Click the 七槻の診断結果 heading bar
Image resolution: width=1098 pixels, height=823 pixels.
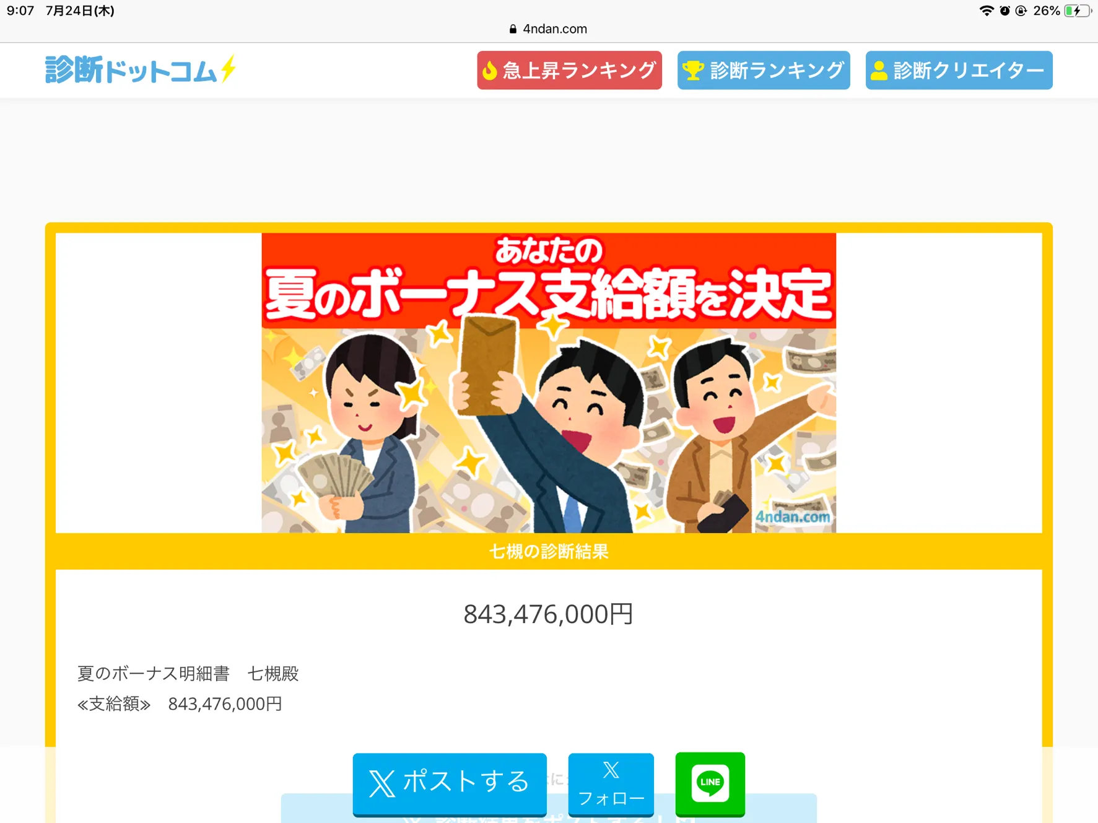click(549, 551)
